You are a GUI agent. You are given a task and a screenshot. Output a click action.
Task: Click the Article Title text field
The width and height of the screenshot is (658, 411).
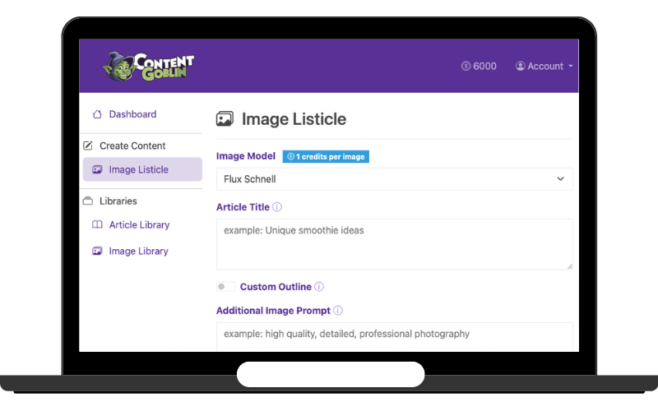pos(394,244)
